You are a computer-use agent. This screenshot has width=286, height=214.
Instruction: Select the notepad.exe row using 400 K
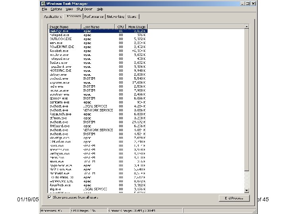98,59
